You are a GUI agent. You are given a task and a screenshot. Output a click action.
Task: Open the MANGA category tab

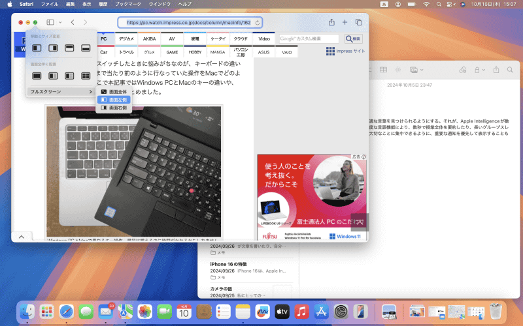218,52
